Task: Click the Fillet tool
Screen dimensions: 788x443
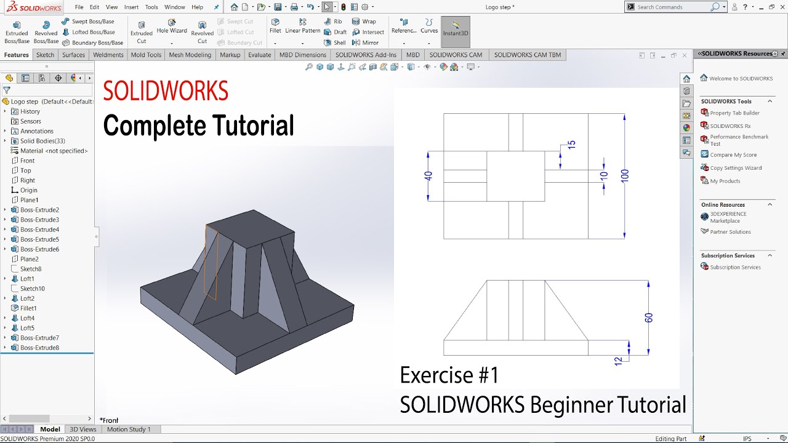Action: [275, 26]
